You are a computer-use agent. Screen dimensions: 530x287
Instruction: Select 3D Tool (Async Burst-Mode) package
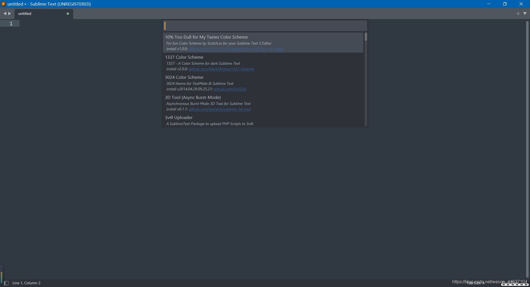coord(263,103)
